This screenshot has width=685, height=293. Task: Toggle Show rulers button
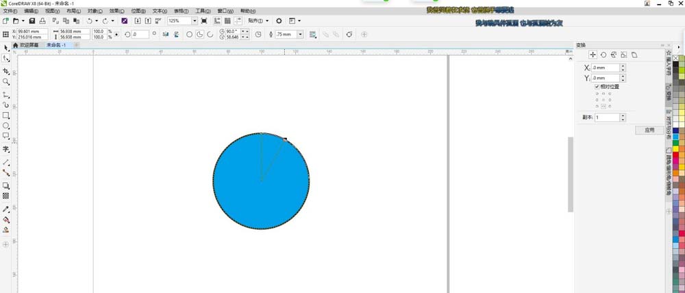217,20
